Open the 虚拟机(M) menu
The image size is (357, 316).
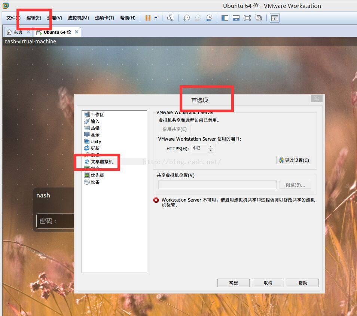pos(79,18)
